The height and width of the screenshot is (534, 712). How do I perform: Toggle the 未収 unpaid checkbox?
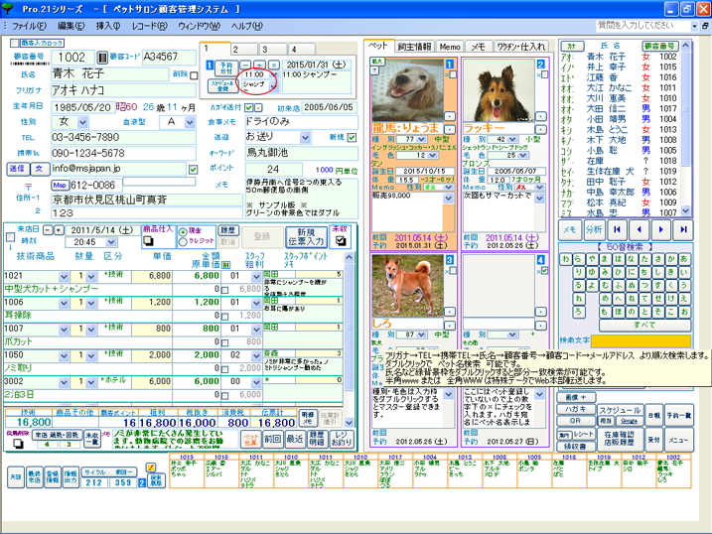point(340,241)
